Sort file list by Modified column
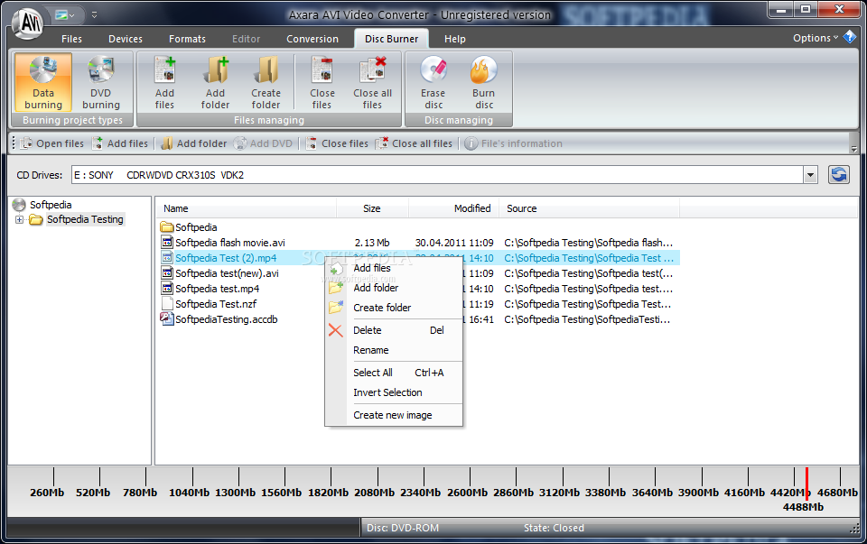 point(454,208)
